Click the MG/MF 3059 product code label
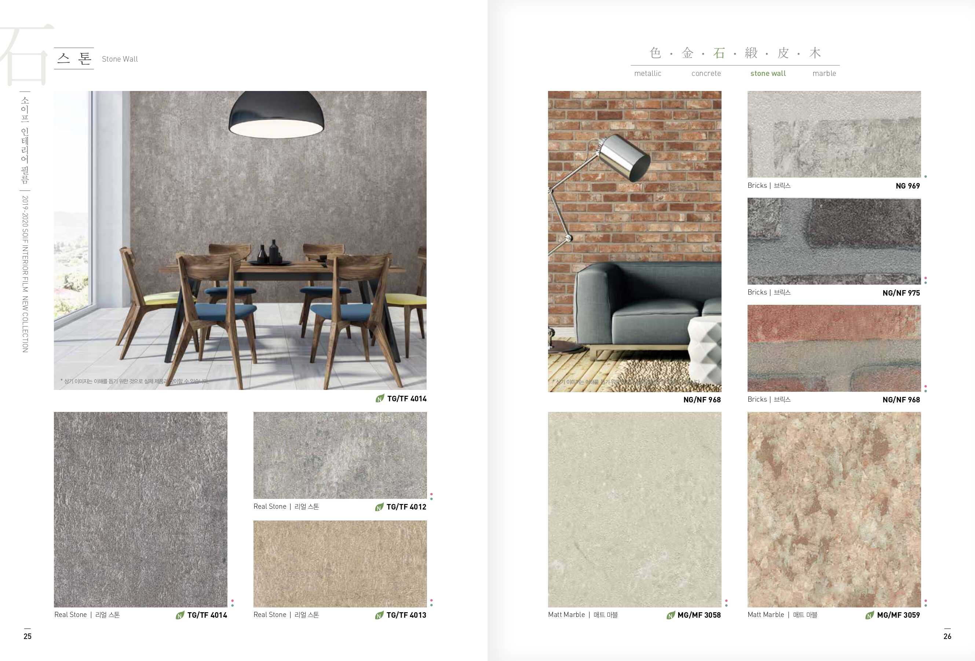Viewport: 975px width, 661px height. point(898,615)
